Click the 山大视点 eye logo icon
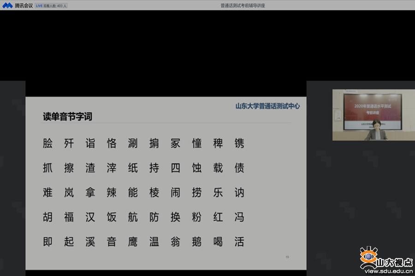415x276 pixels. [x=368, y=257]
